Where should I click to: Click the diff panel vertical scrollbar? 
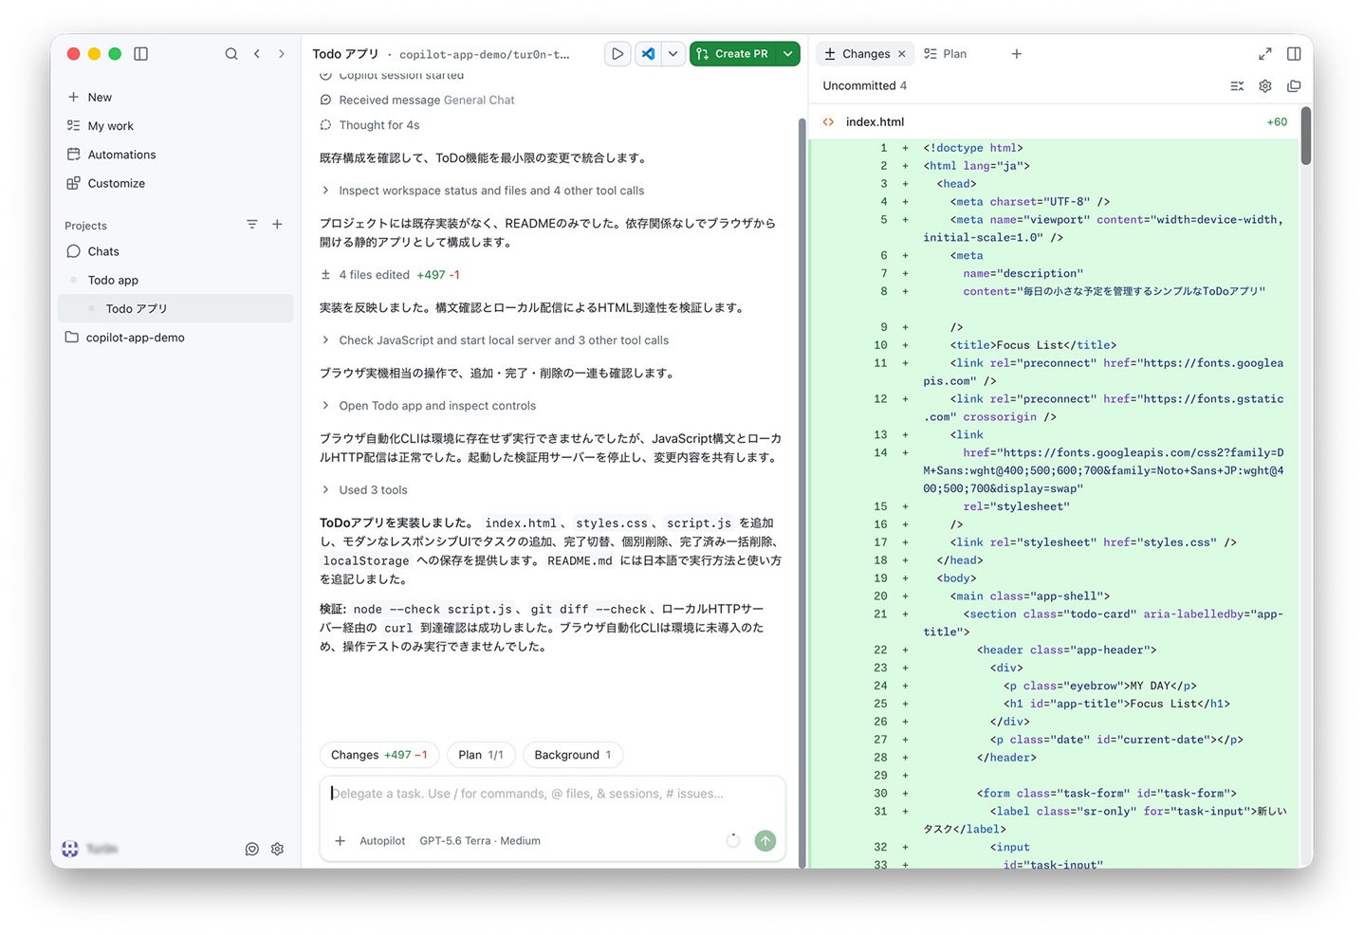point(1306,136)
